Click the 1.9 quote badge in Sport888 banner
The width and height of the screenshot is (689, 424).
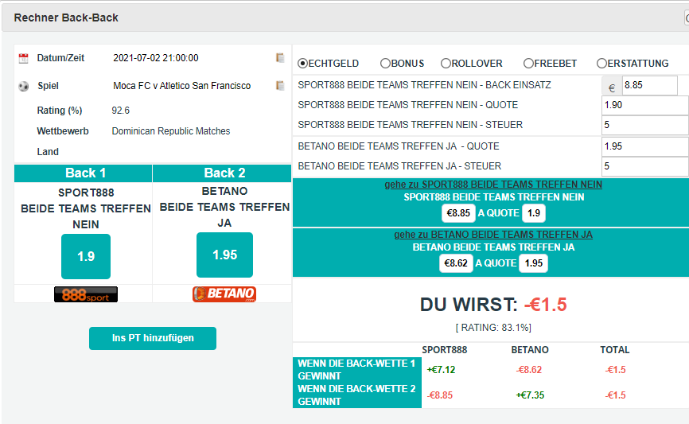tap(533, 213)
